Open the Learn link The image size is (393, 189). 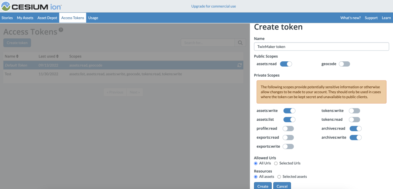pos(386,18)
